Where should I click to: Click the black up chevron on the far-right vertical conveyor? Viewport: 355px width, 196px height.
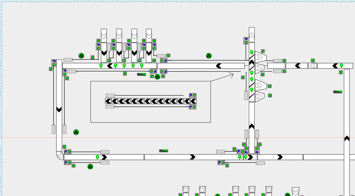(347, 138)
